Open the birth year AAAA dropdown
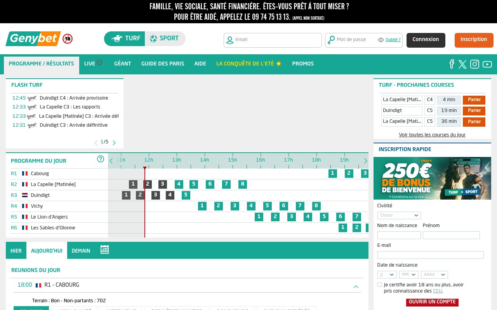497x310 pixels. [x=434, y=274]
